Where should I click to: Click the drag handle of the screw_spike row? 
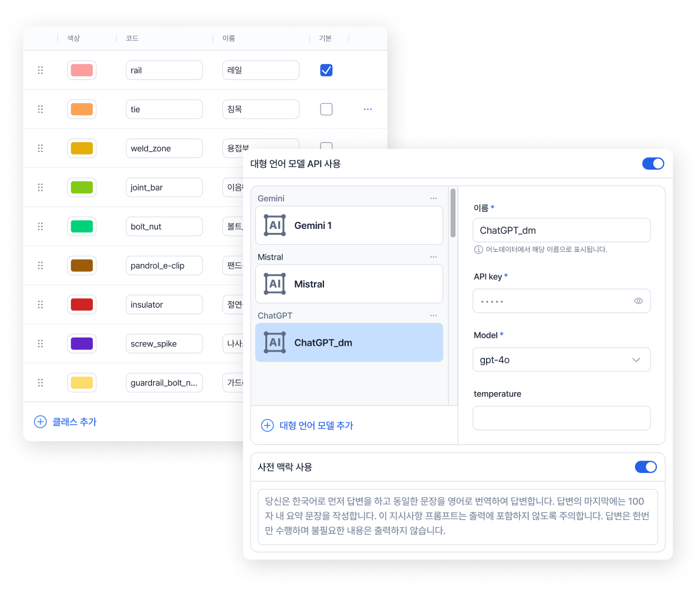coord(41,343)
